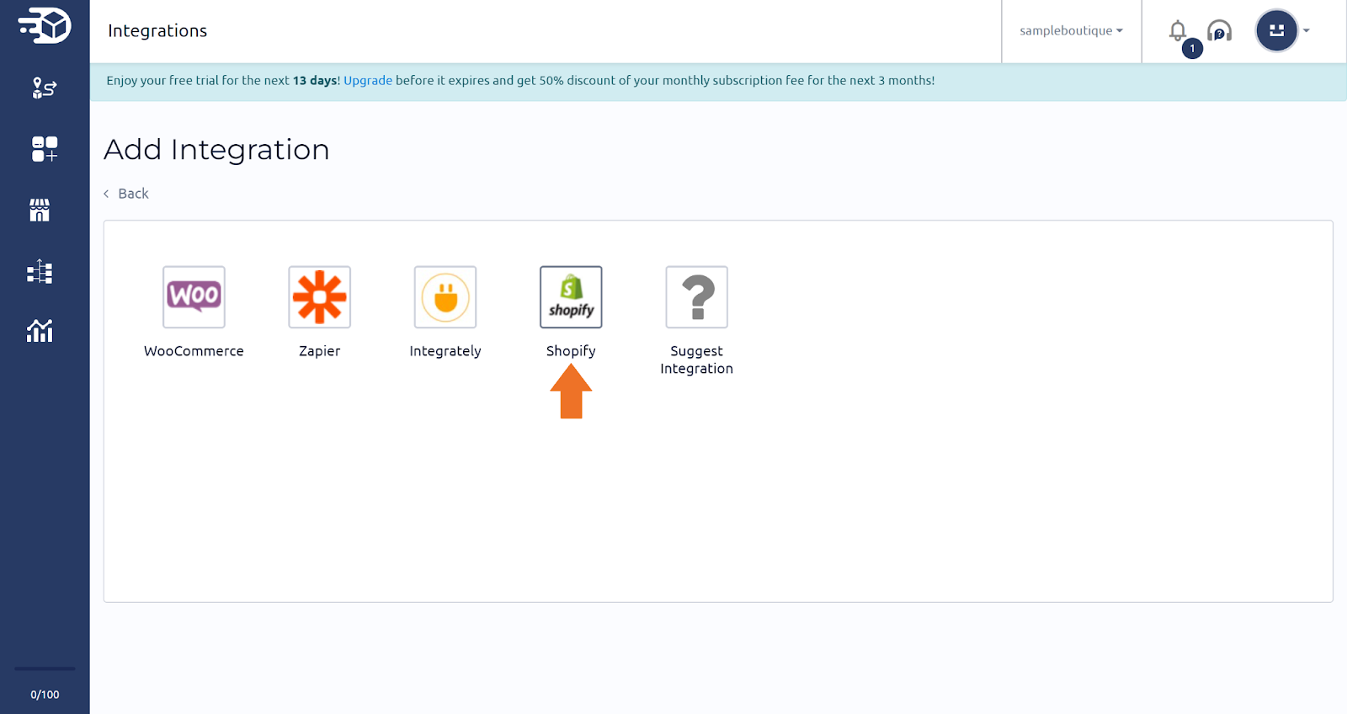Click the WooCommerce label

tap(194, 351)
